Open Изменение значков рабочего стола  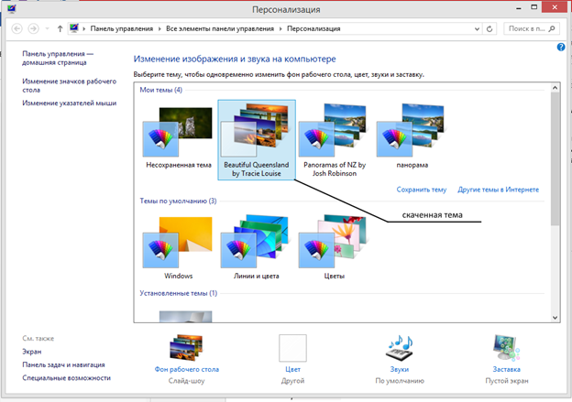[70, 85]
